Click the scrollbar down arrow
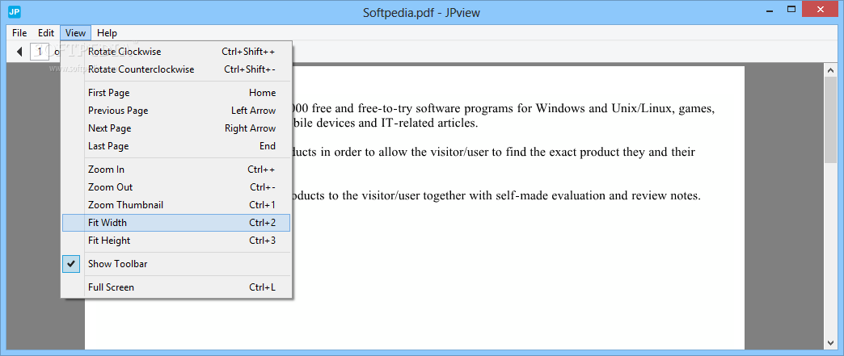This screenshot has height=356, width=844. pyautogui.click(x=830, y=342)
